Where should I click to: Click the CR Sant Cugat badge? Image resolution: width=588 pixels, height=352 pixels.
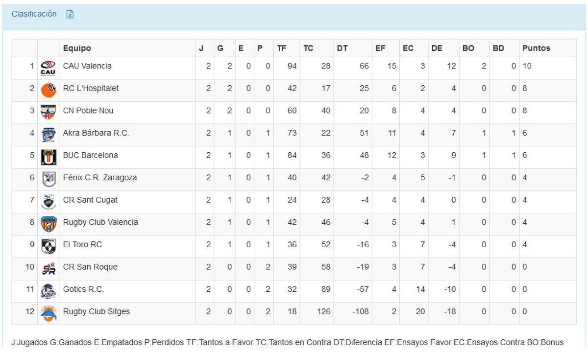pos(48,200)
